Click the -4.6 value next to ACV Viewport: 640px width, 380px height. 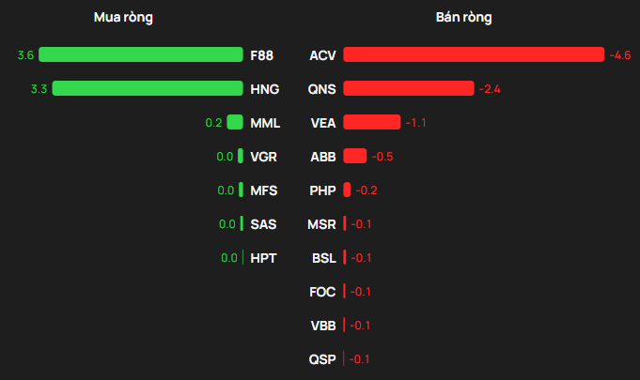pyautogui.click(x=619, y=55)
